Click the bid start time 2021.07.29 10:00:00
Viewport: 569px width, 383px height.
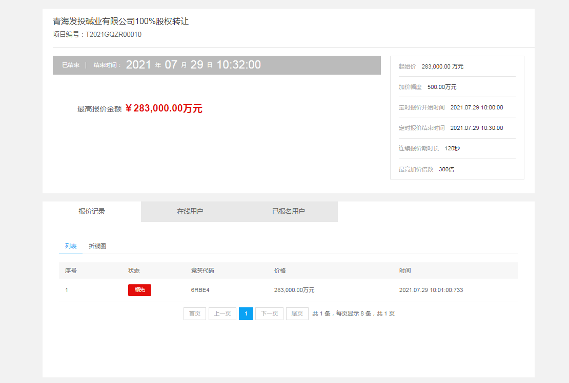click(x=477, y=107)
